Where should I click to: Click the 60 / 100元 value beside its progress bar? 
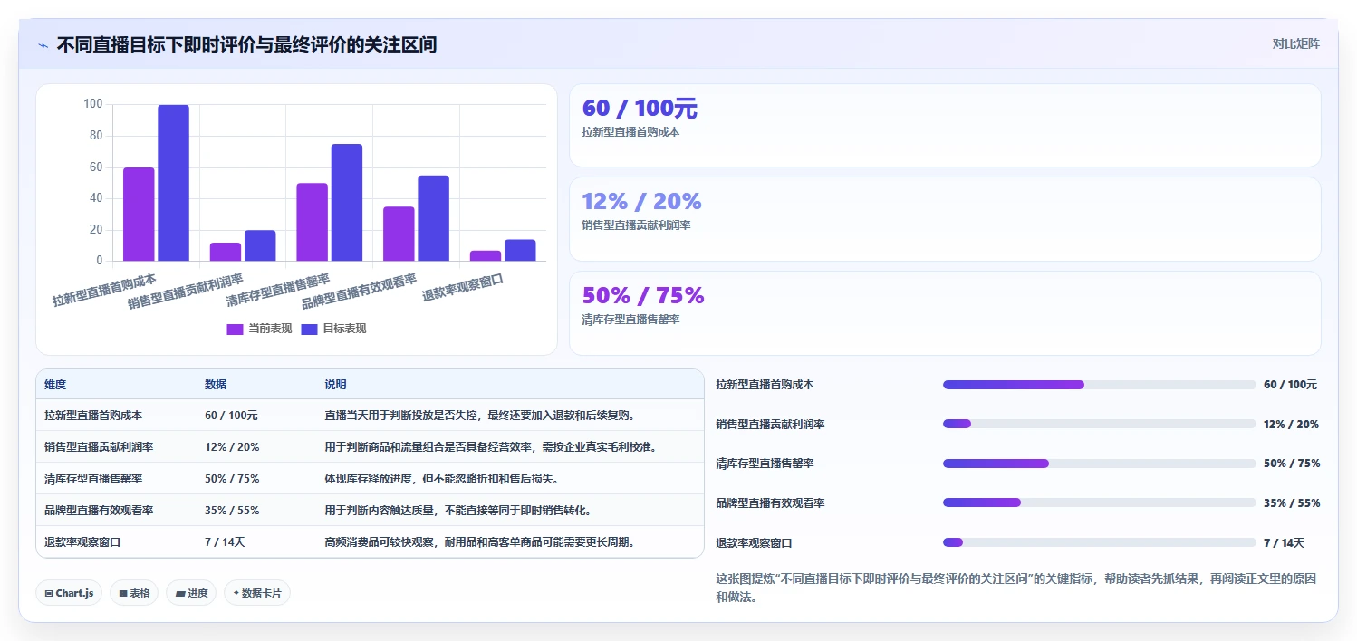[1290, 385]
